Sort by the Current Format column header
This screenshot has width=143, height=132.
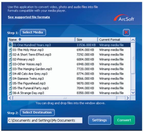coord(114,39)
